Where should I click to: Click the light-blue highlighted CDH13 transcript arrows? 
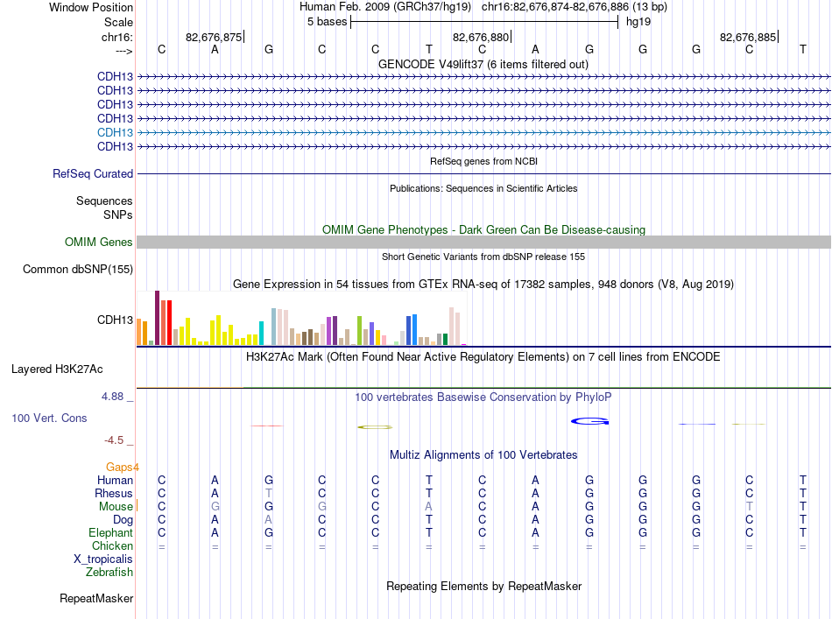click(483, 132)
